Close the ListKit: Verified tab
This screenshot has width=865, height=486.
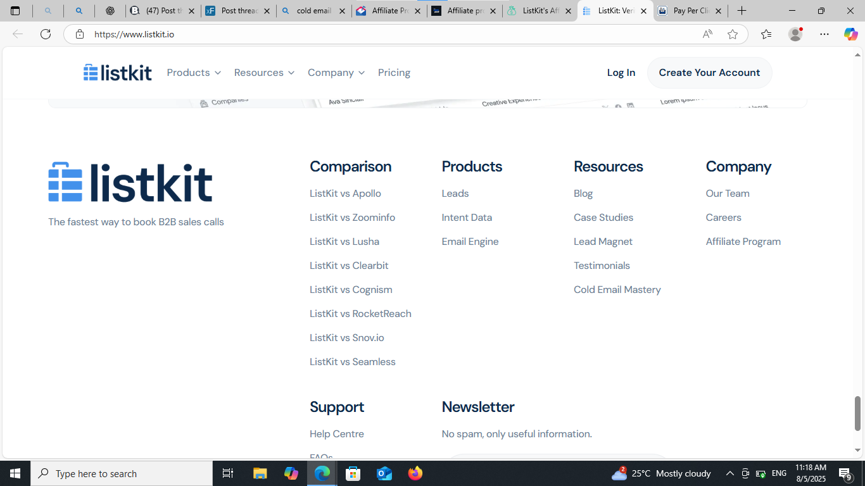click(643, 11)
